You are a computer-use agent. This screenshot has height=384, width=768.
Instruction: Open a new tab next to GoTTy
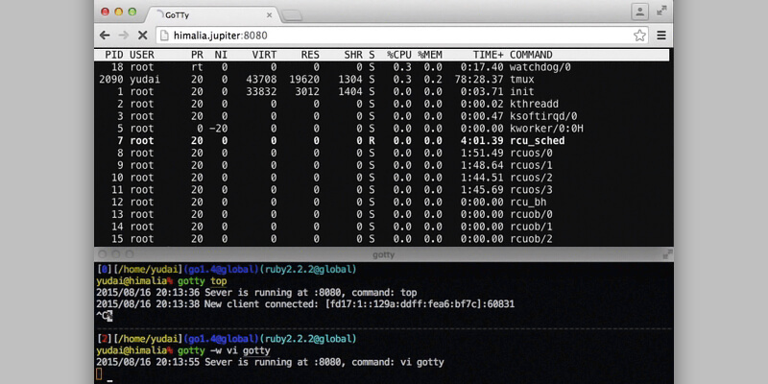tap(292, 14)
